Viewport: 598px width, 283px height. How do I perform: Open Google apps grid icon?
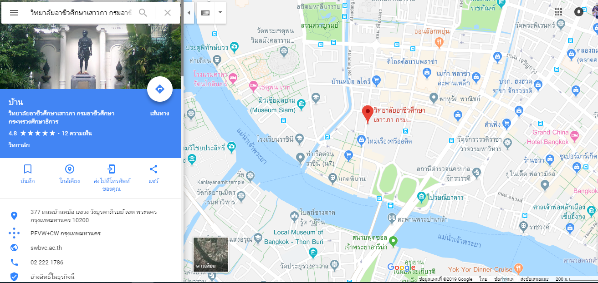tap(558, 12)
